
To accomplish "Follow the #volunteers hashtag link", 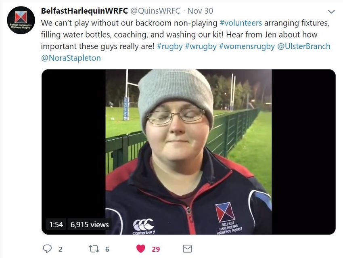I will (x=241, y=23).
